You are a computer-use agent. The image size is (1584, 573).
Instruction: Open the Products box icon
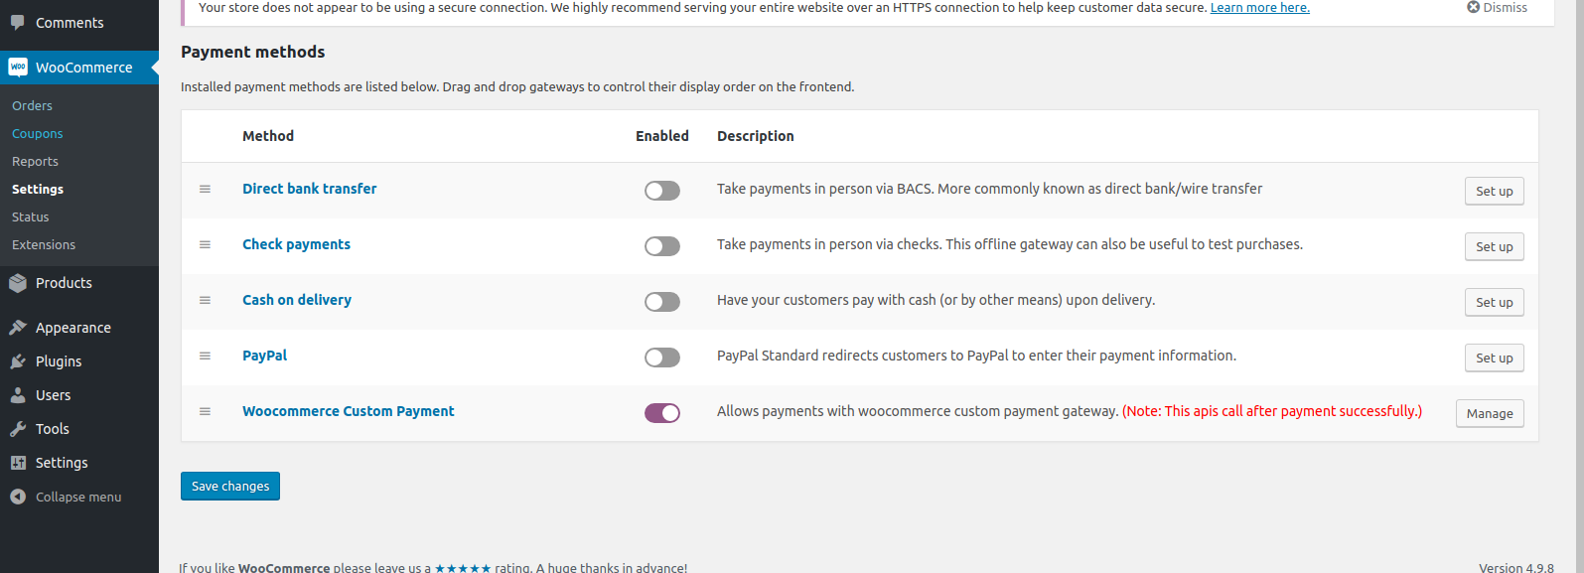[18, 283]
